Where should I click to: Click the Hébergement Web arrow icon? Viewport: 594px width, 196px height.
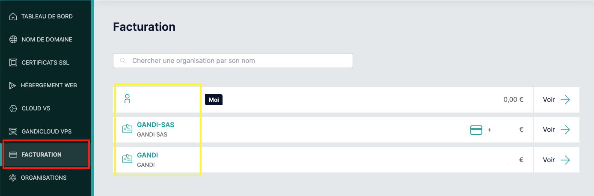click(13, 85)
